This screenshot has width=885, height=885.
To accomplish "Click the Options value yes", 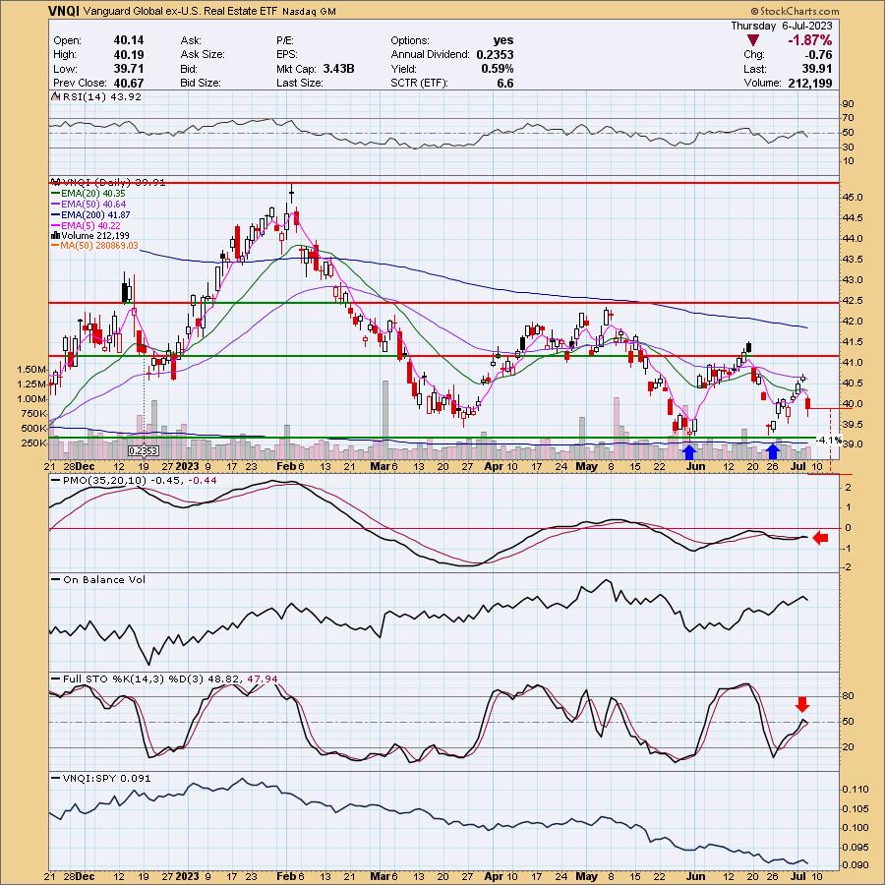I will (503, 40).
